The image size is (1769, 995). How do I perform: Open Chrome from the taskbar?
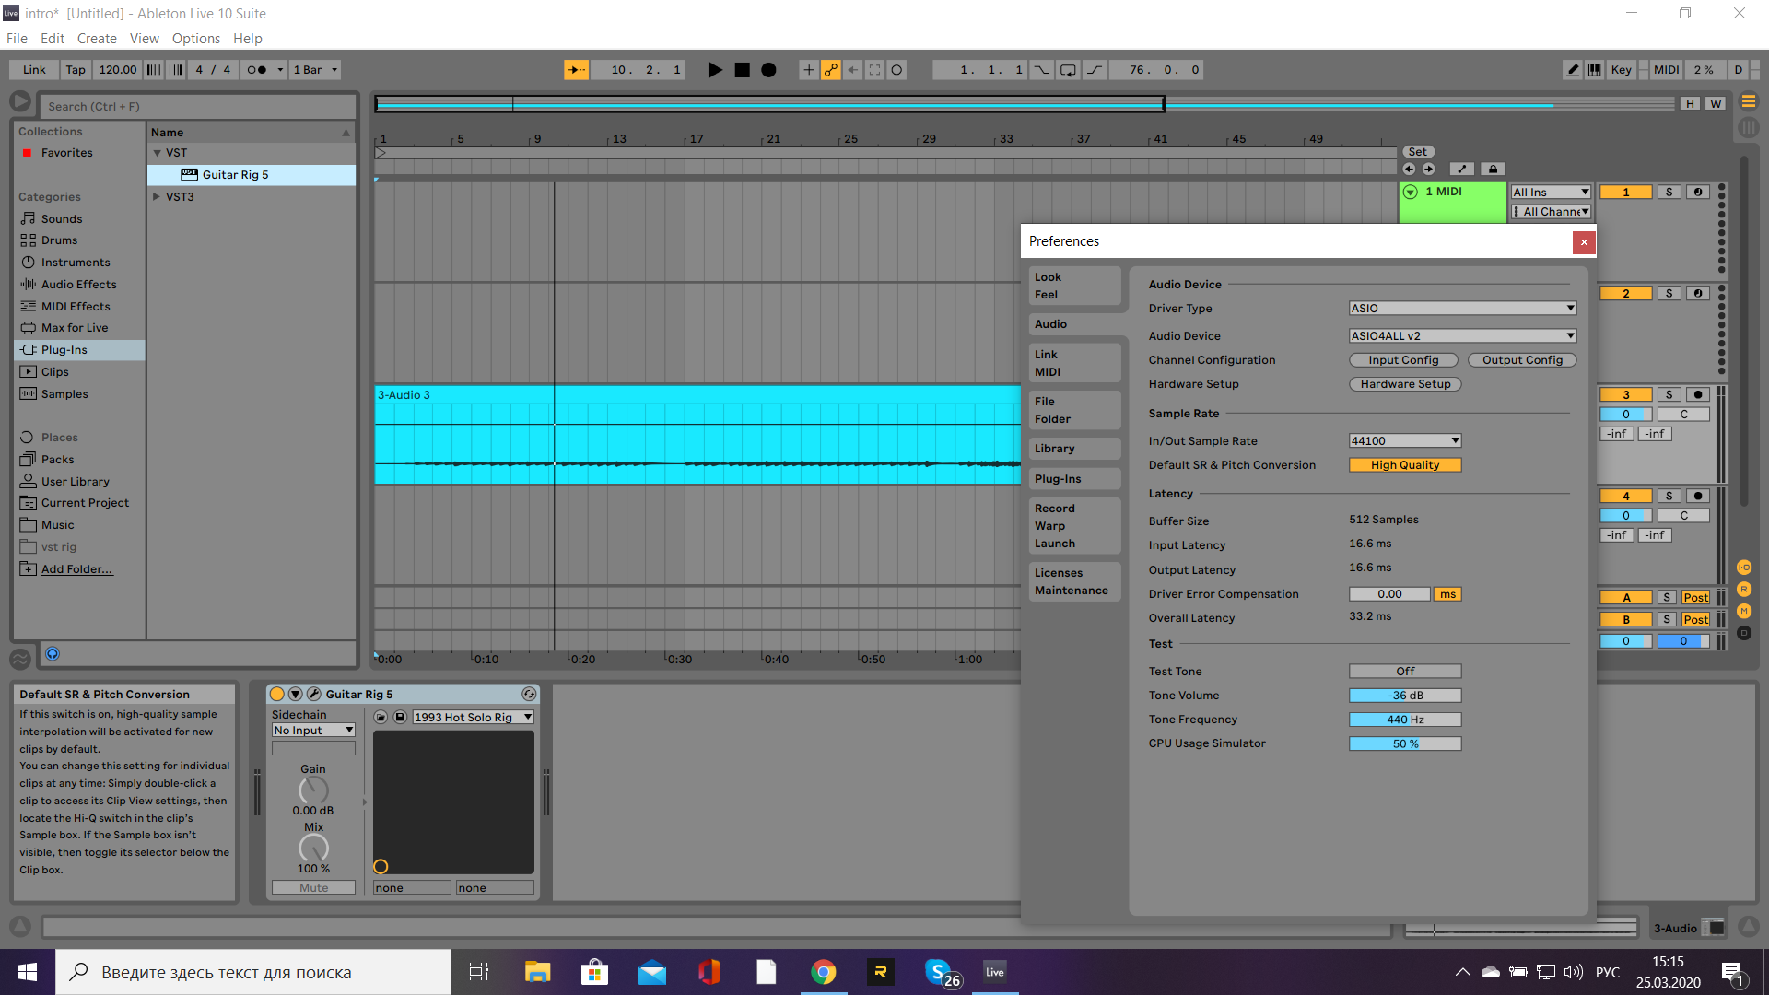point(823,972)
